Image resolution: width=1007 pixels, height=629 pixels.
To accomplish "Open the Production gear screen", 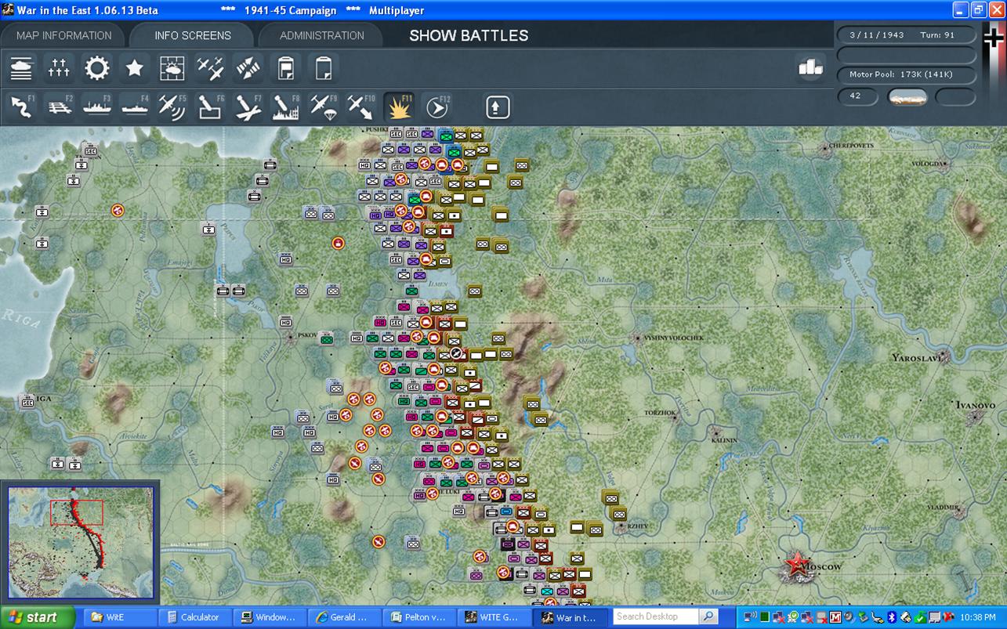I will 97,69.
